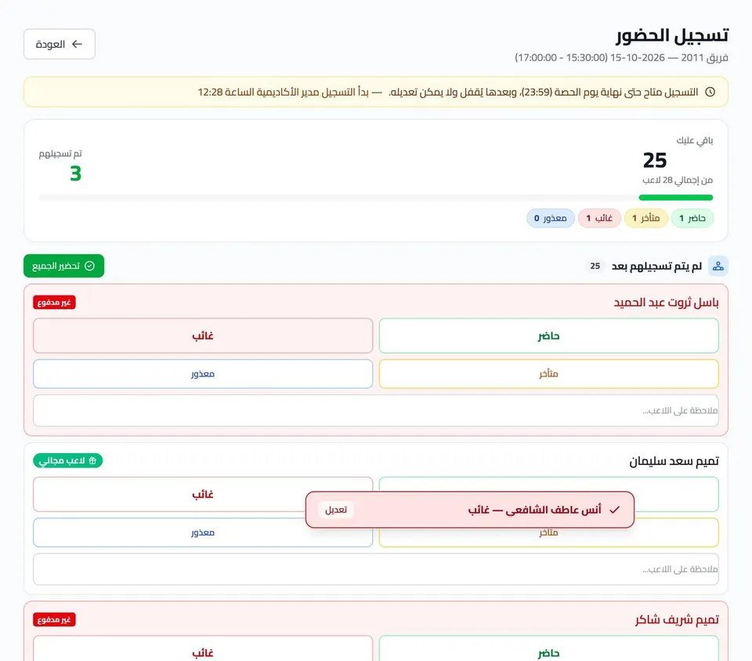Image resolution: width=752 pixels, height=661 pixels.
Task: Click the 25 count badge beside the section heading
Action: 595,266
